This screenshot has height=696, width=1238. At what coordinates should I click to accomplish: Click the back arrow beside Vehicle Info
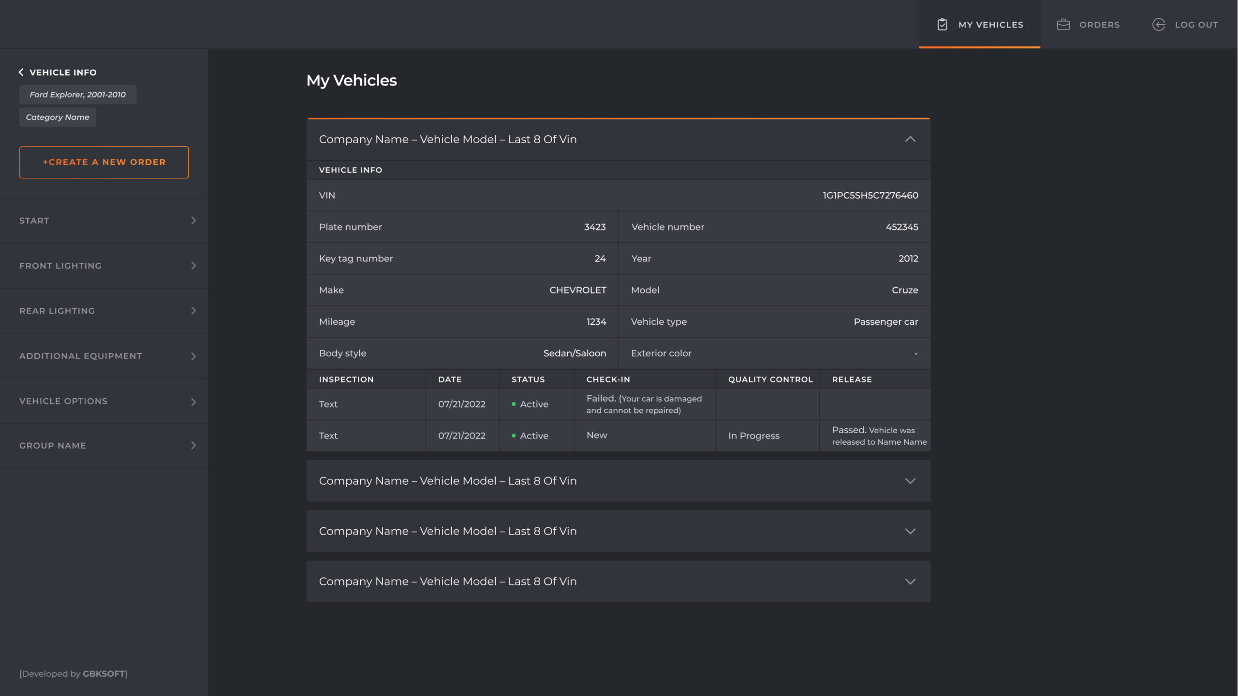click(x=21, y=72)
